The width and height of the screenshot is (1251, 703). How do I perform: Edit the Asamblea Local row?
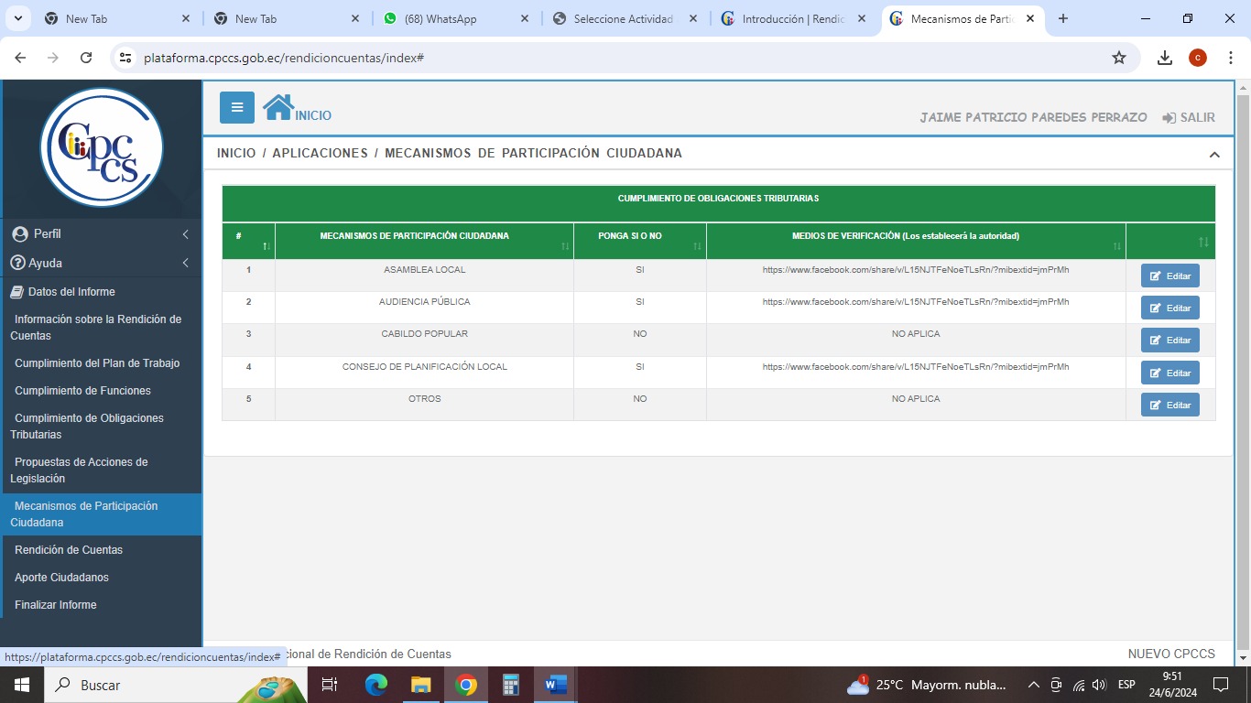point(1169,276)
